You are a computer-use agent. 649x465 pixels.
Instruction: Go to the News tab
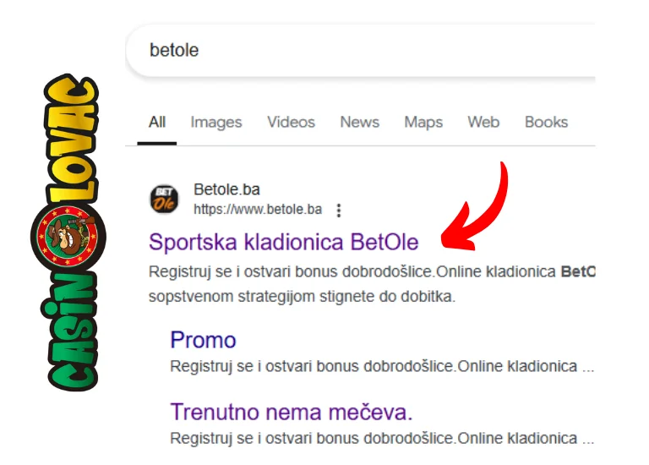pyautogui.click(x=359, y=122)
